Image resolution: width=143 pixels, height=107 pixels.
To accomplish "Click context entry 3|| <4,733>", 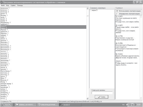I will tap(119, 36).
